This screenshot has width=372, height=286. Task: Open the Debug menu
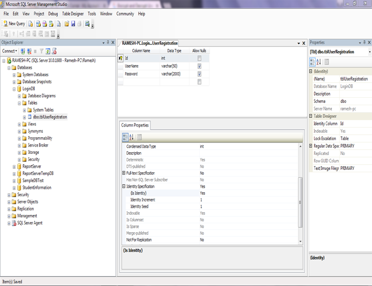point(53,14)
